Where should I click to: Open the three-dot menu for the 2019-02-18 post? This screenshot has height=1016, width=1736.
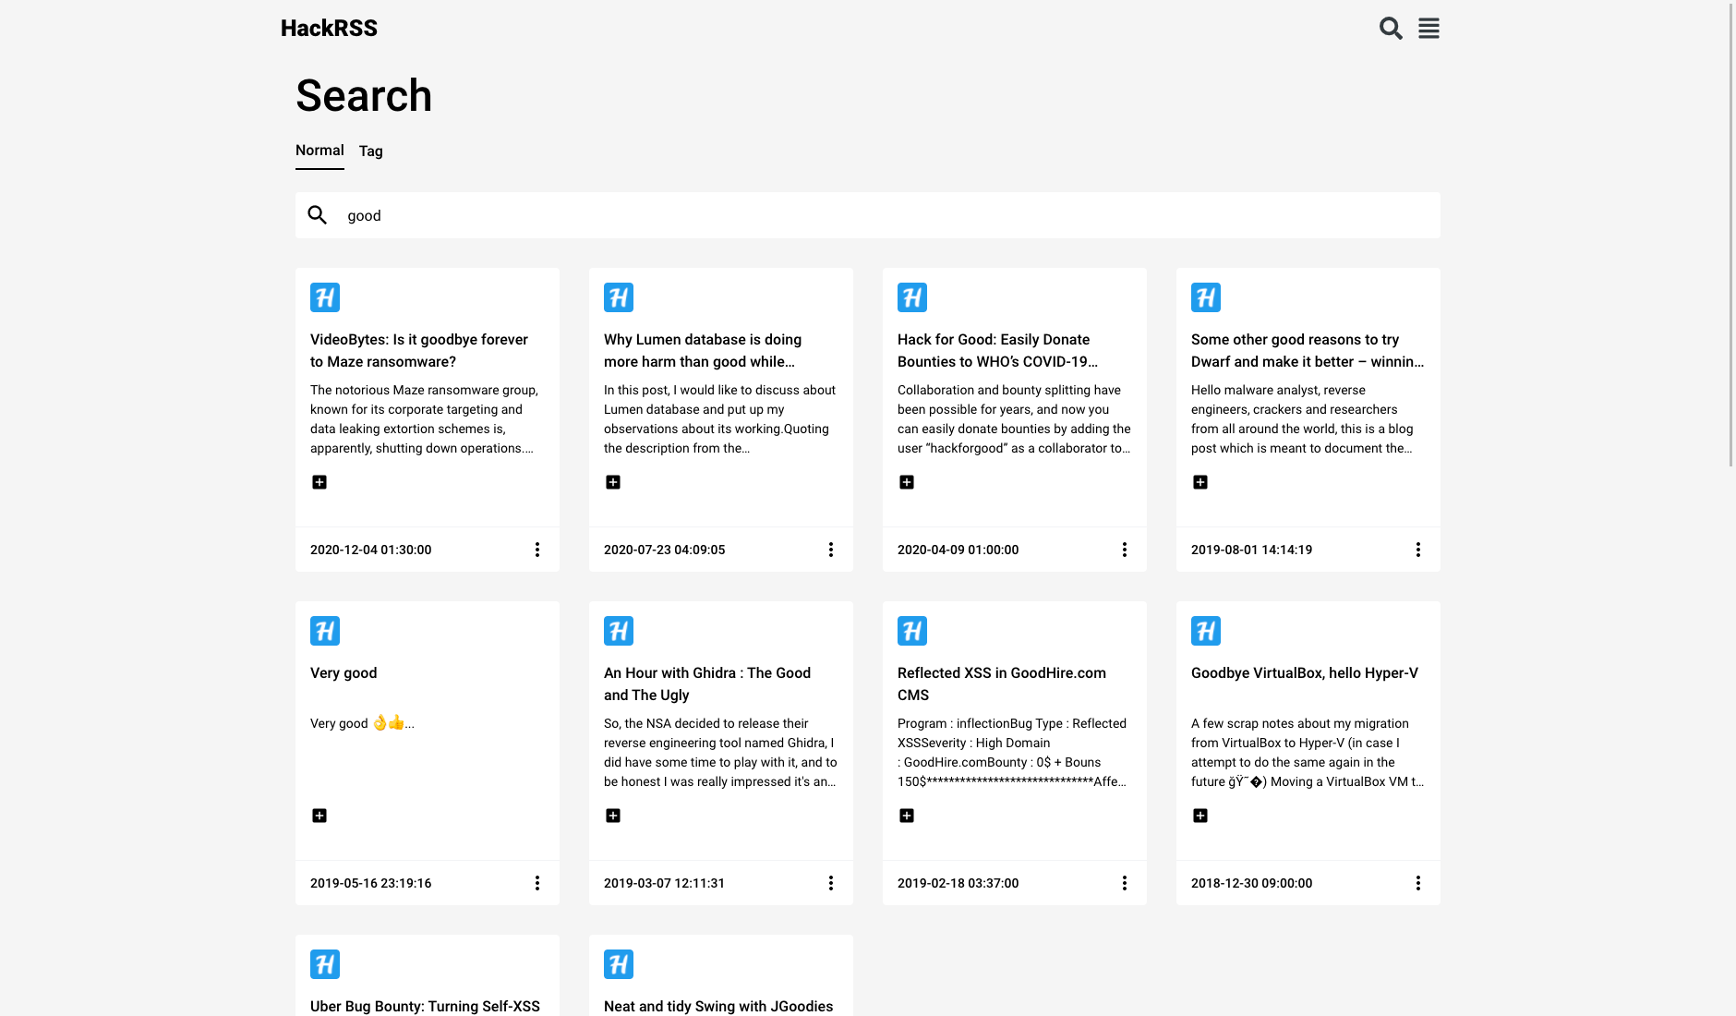point(1125,883)
